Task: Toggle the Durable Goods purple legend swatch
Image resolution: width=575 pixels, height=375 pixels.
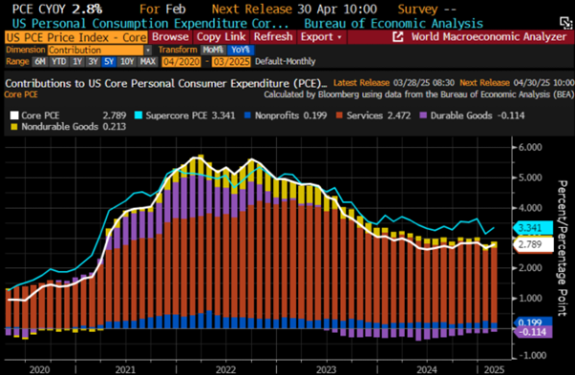Action: [x=423, y=115]
